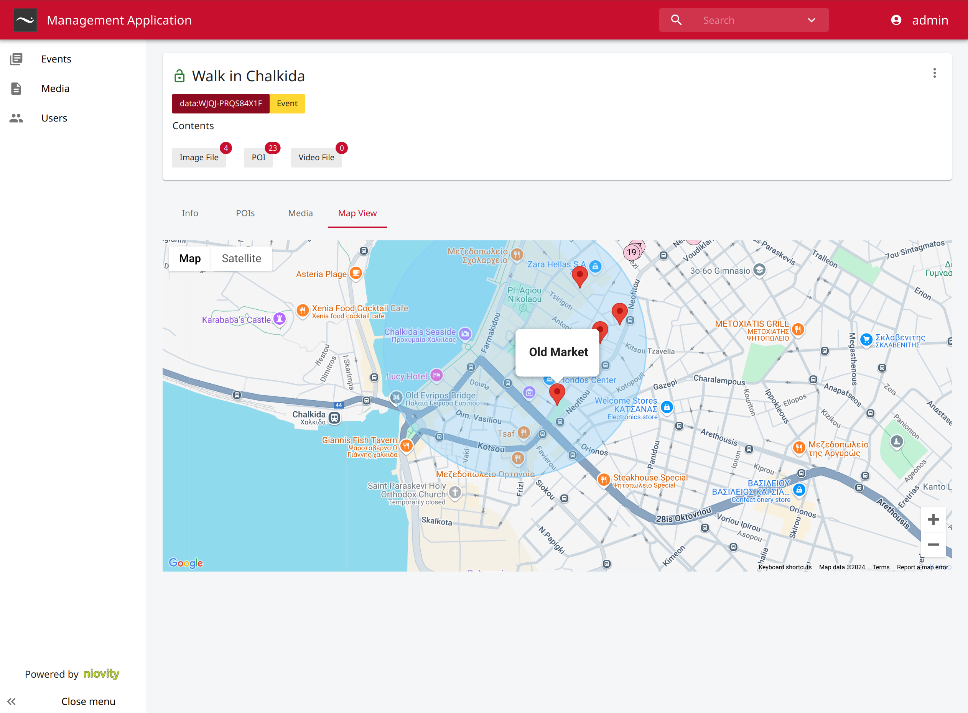This screenshot has height=713, width=968.
Task: Switch to the Media tab
Action: (301, 213)
